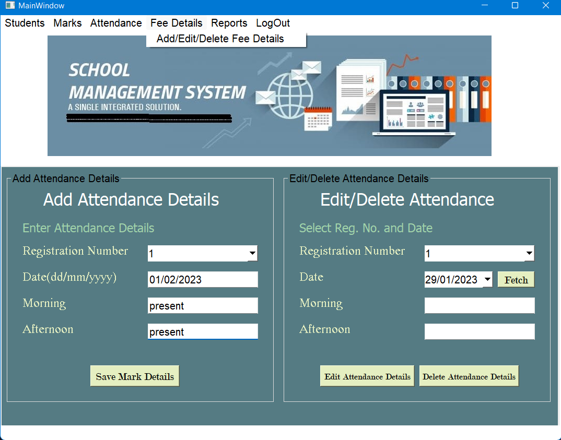Click the Fetch button

516,279
